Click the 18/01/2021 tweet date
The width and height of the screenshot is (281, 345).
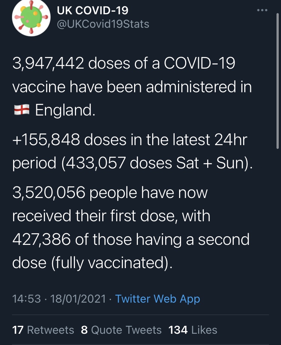(78, 299)
